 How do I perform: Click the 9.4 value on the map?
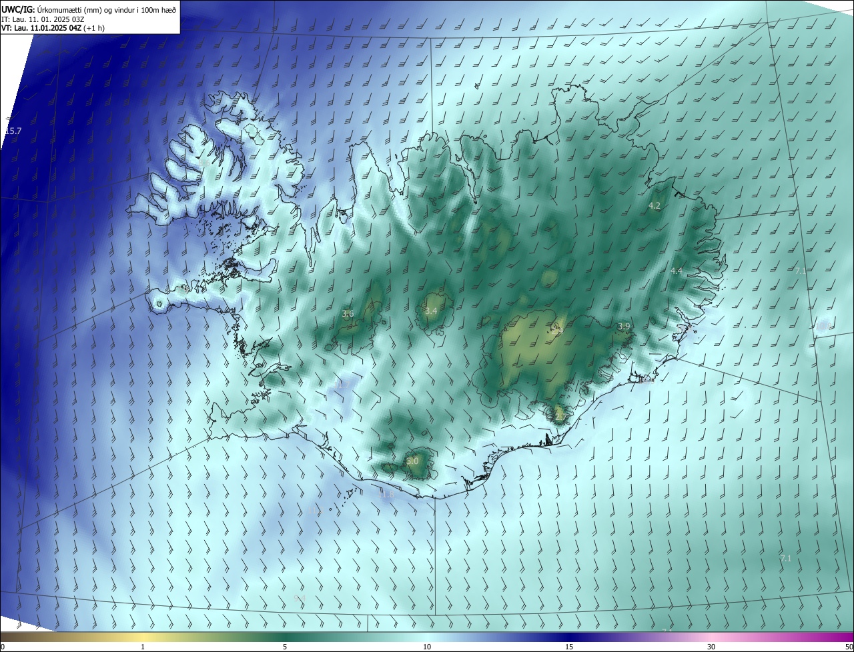[x=299, y=598]
